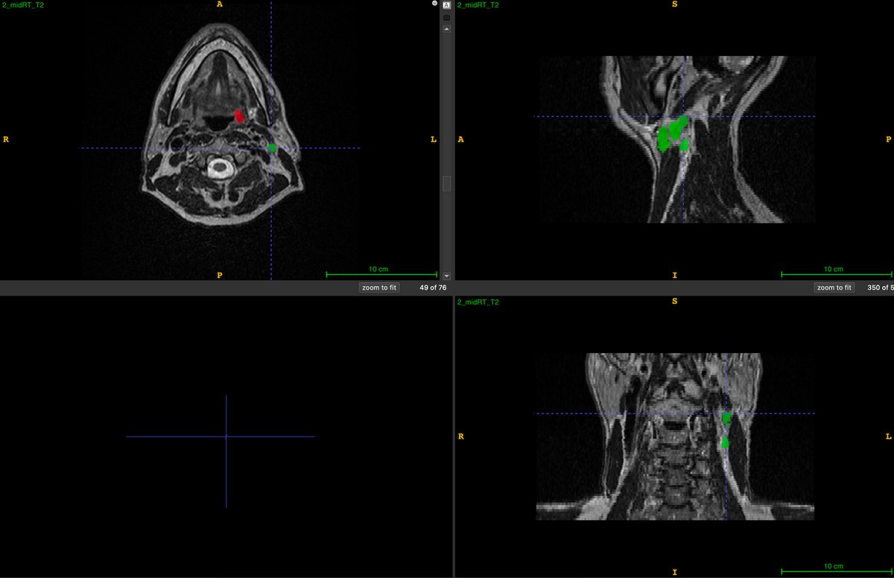Click the 'I' marker below the coronal view

675,572
